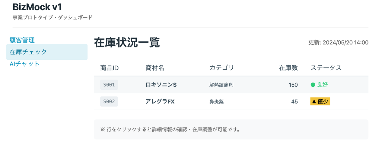Image resolution: width=382 pixels, height=144 pixels.
Task: Click the 鼻炎薬 category cell
Action: pyautogui.click(x=216, y=102)
